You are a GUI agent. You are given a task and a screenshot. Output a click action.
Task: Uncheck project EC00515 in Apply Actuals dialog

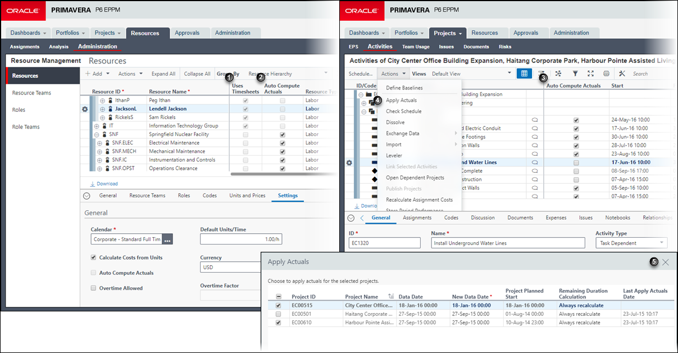pyautogui.click(x=278, y=306)
